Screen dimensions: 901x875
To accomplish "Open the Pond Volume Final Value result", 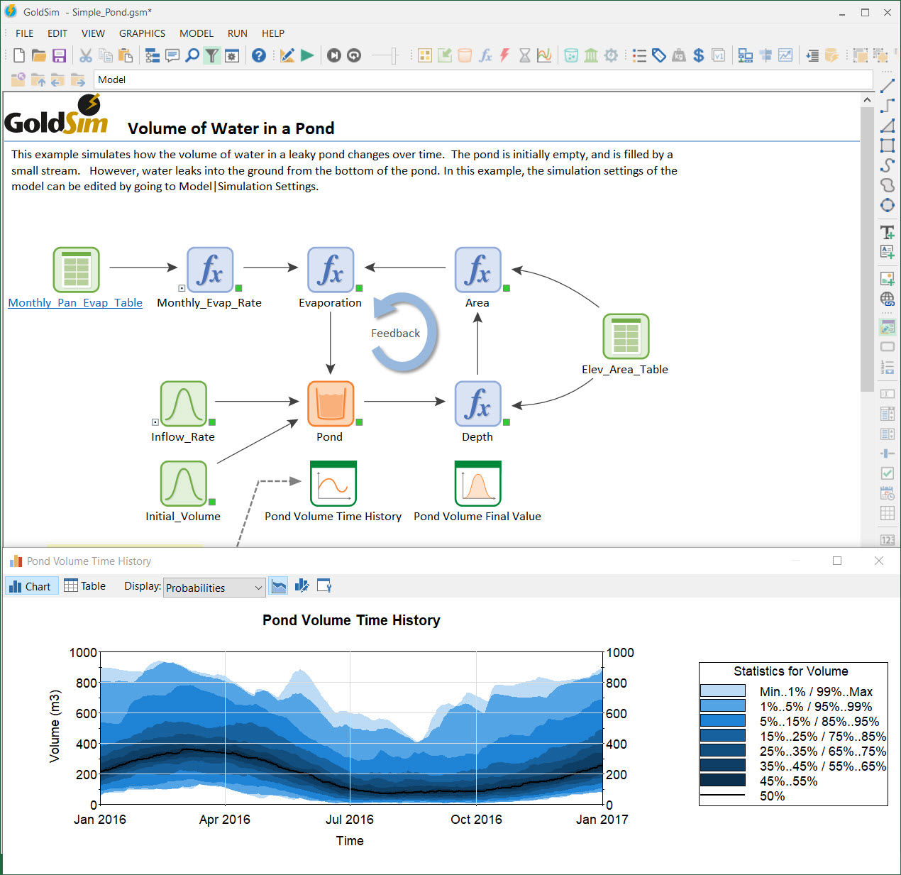I will pos(478,483).
